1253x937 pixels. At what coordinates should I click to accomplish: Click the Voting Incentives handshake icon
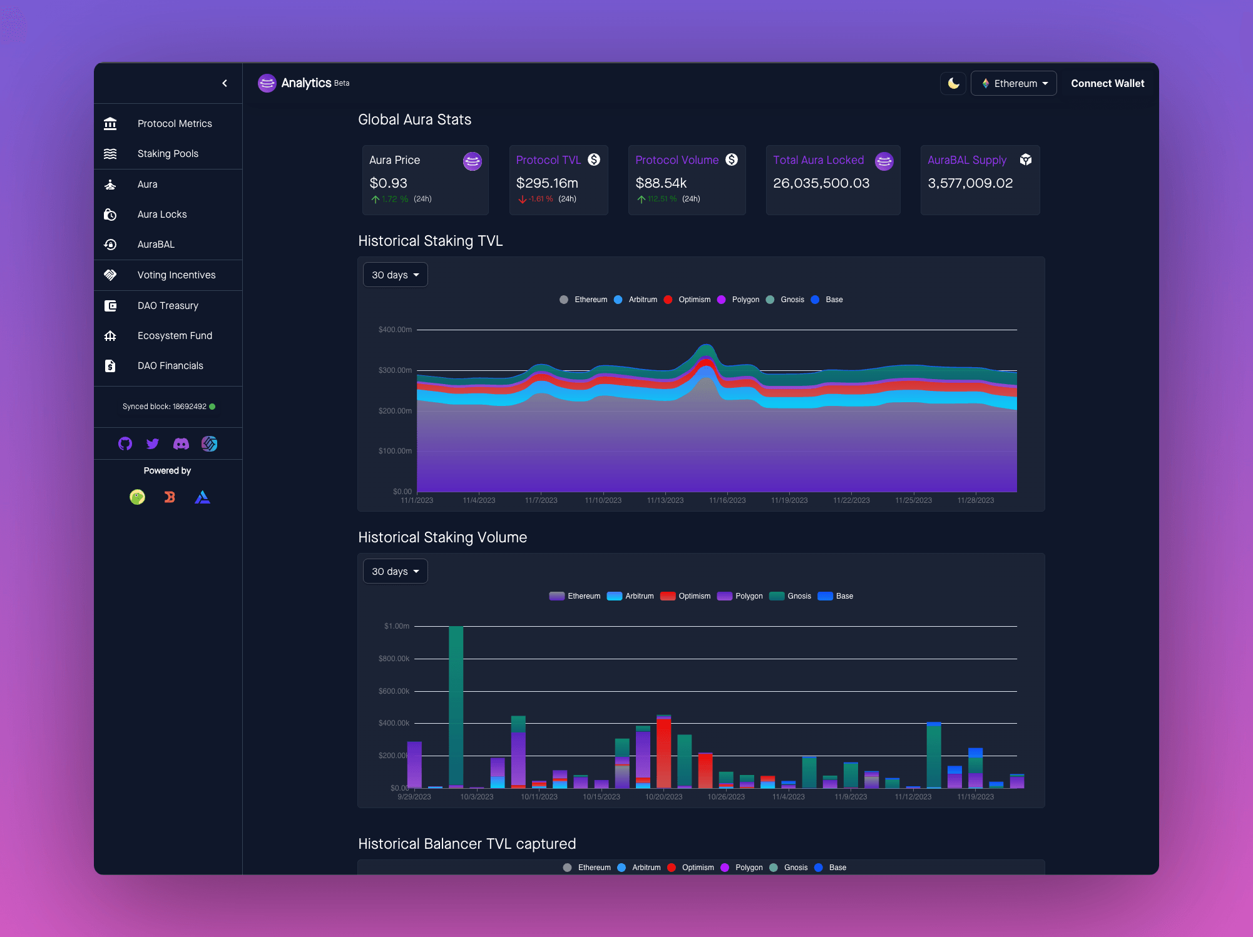[x=111, y=275]
